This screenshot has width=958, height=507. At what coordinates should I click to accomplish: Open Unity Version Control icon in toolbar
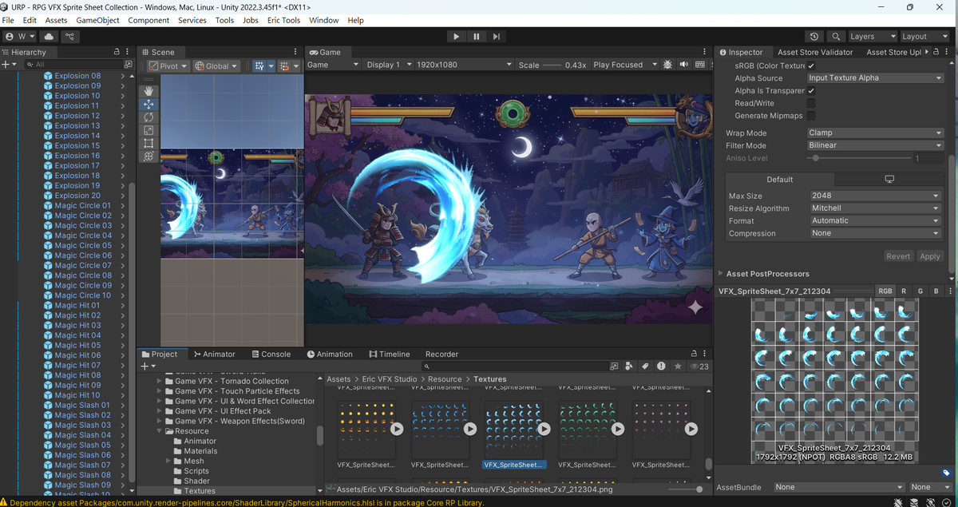(71, 37)
